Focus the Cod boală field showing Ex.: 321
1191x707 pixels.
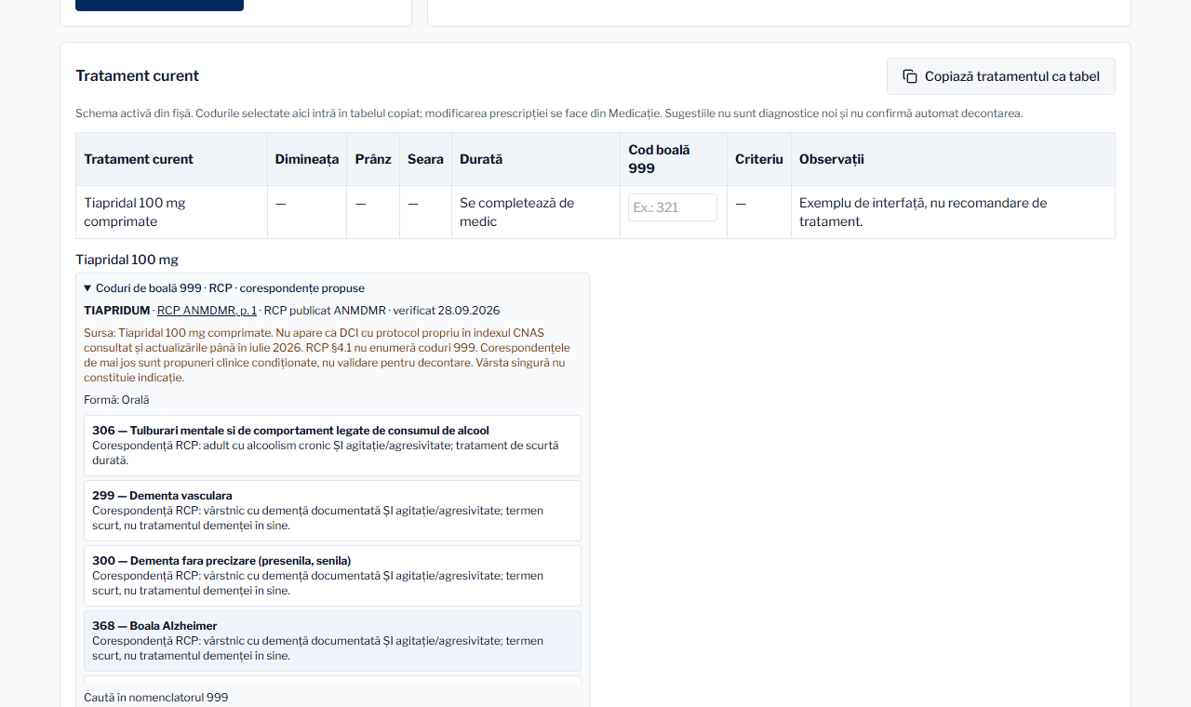(673, 207)
